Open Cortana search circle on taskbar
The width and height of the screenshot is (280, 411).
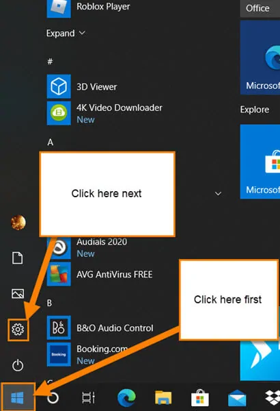click(x=53, y=397)
